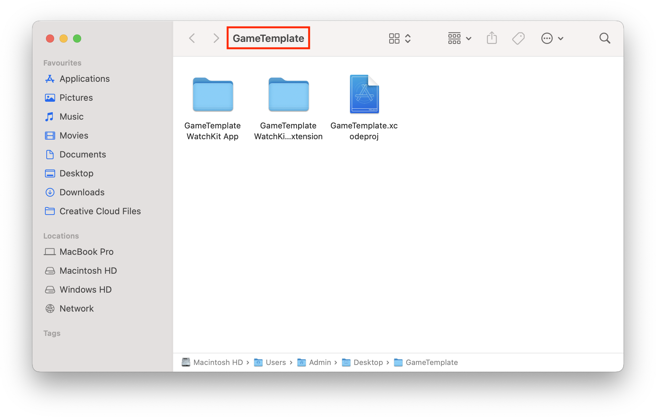This screenshot has width=656, height=417.
Task: Open Finder search magnifier
Action: [x=605, y=38]
